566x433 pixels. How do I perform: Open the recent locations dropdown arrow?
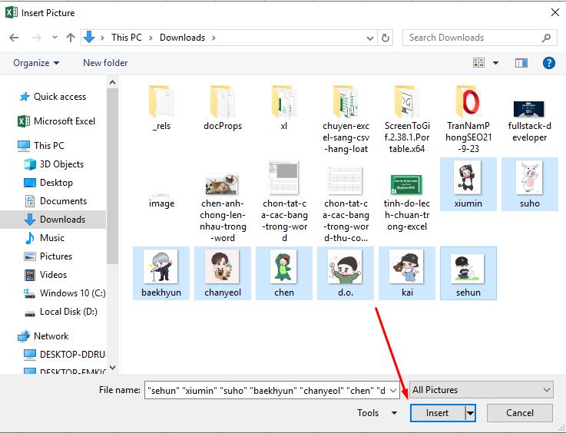point(55,37)
